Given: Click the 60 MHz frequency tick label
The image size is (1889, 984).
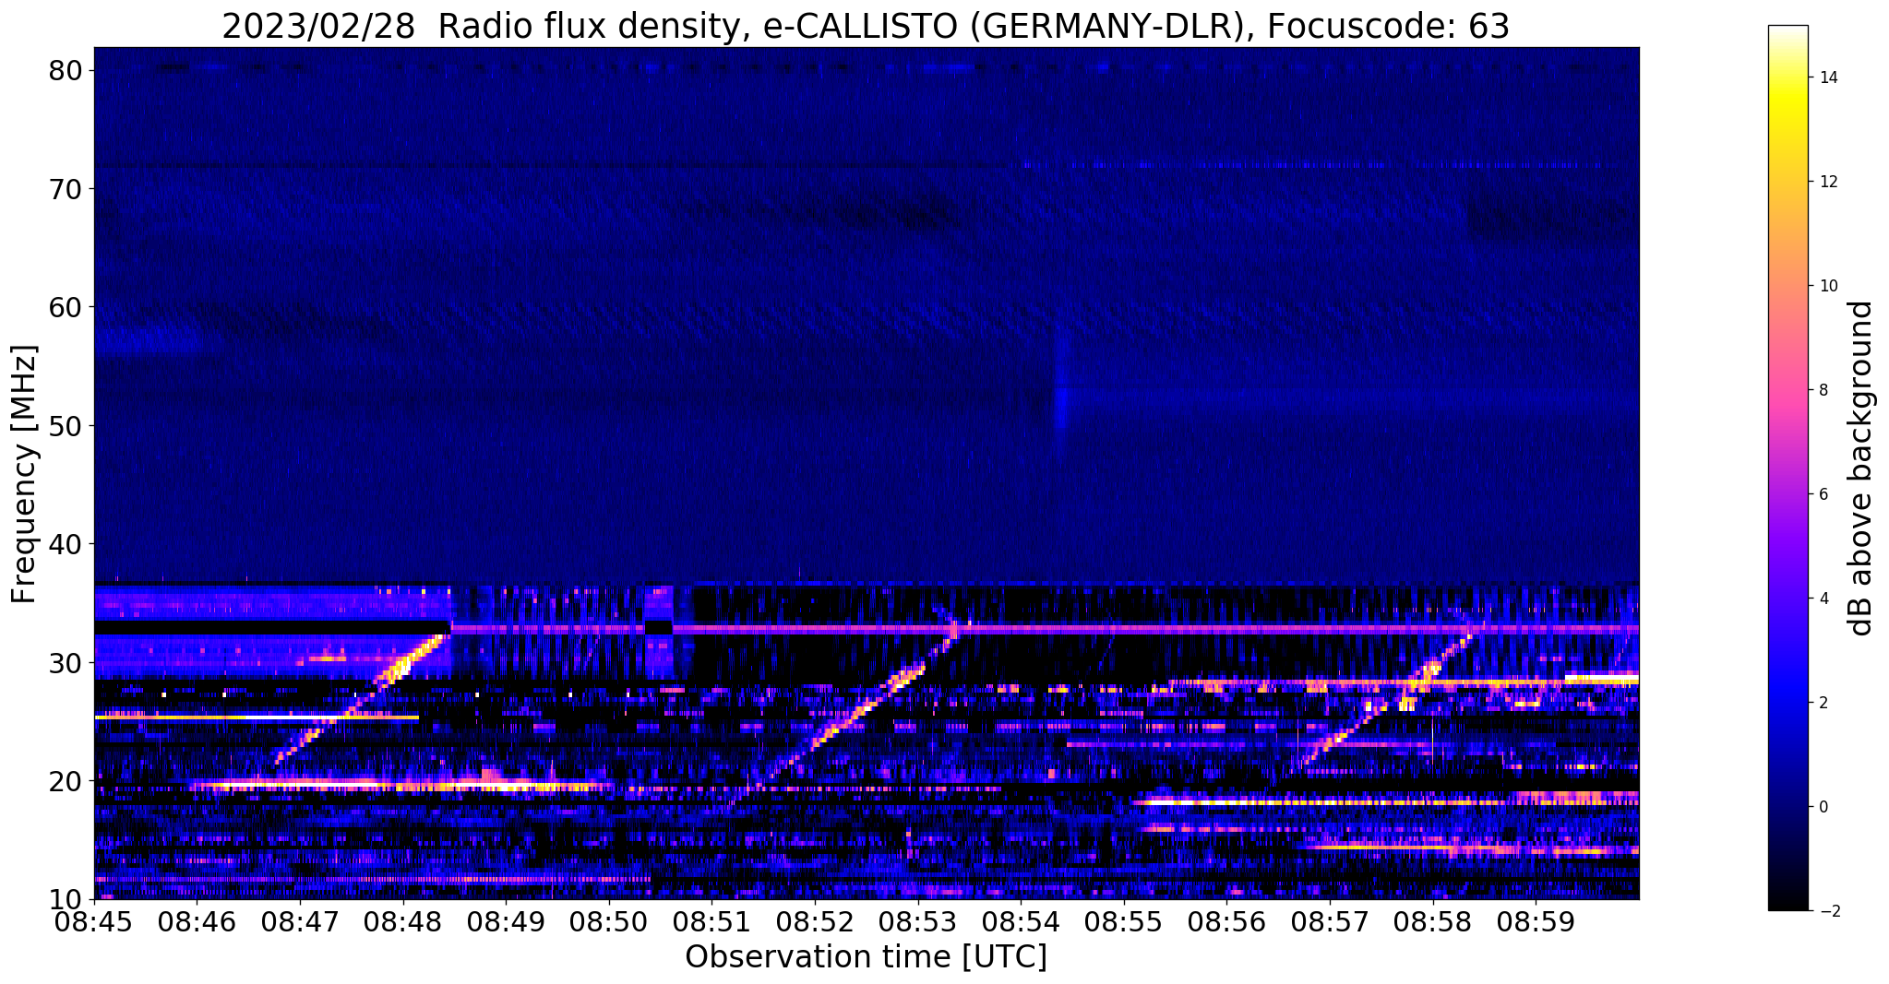Looking at the screenshot, I should point(67,307).
